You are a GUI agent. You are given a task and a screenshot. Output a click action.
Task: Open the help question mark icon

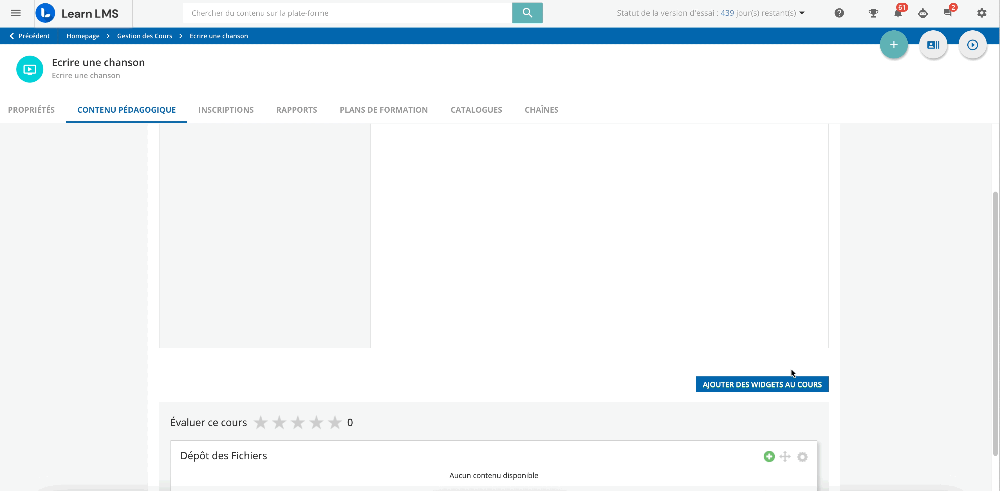click(x=839, y=13)
